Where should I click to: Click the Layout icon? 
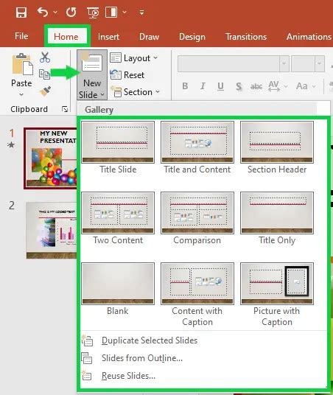point(116,58)
